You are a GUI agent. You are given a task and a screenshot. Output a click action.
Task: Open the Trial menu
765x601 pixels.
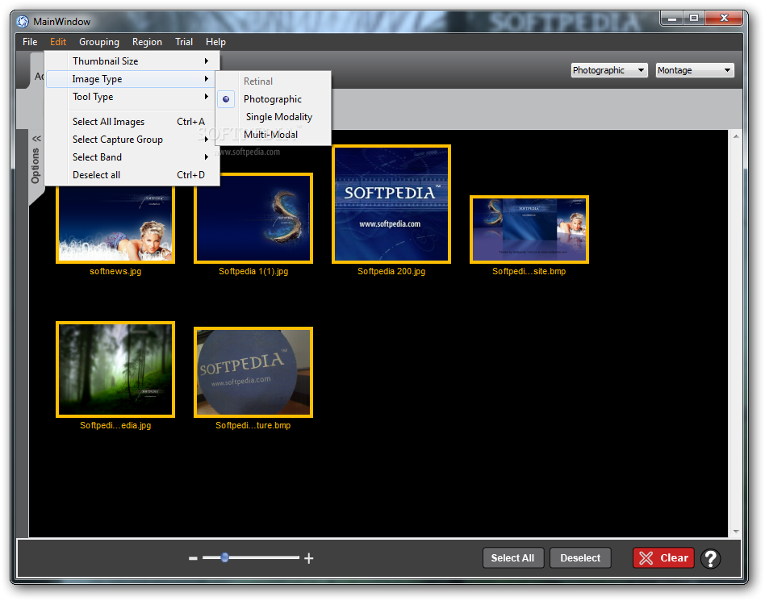(184, 42)
